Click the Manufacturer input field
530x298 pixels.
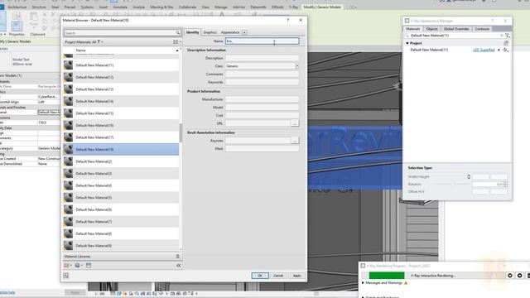[263, 99]
